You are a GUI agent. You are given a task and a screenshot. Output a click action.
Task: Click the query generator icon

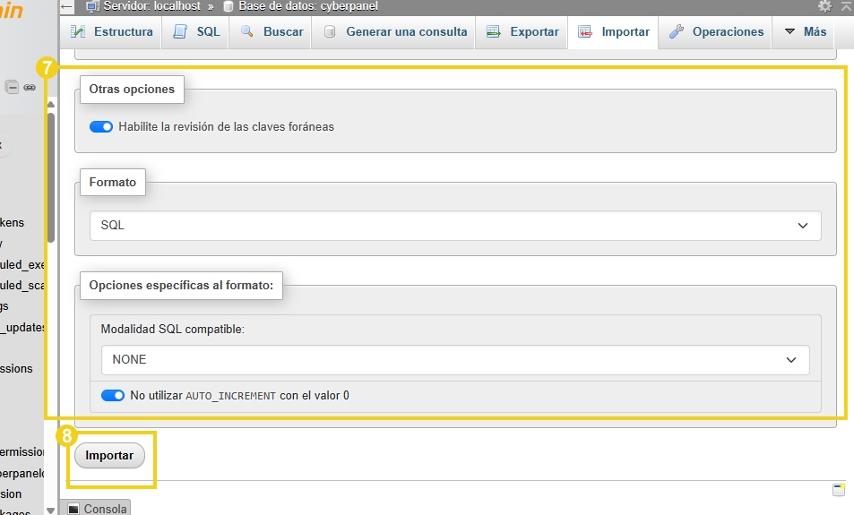330,31
